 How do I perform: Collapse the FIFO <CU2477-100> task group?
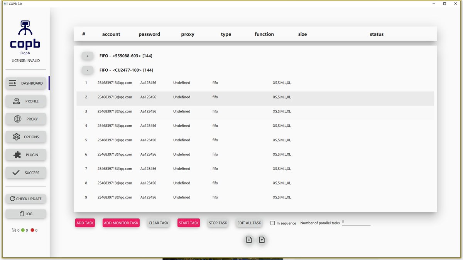[87, 70]
